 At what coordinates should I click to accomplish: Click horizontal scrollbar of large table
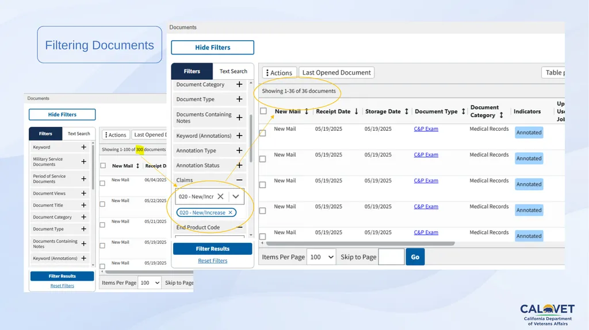pos(361,243)
